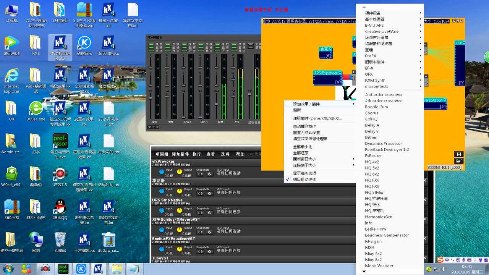
Task: Click the Chn 3 bottom fader handle
Action: point(183,117)
